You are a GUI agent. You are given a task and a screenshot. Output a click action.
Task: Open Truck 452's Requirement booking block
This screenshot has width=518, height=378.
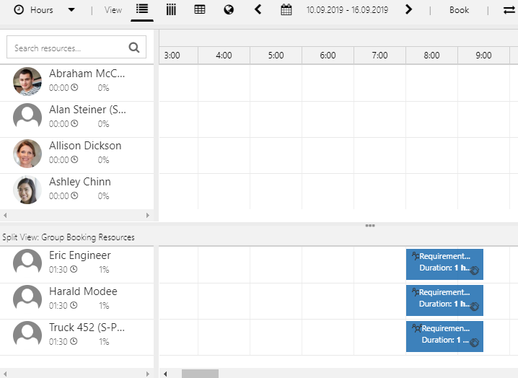click(444, 336)
